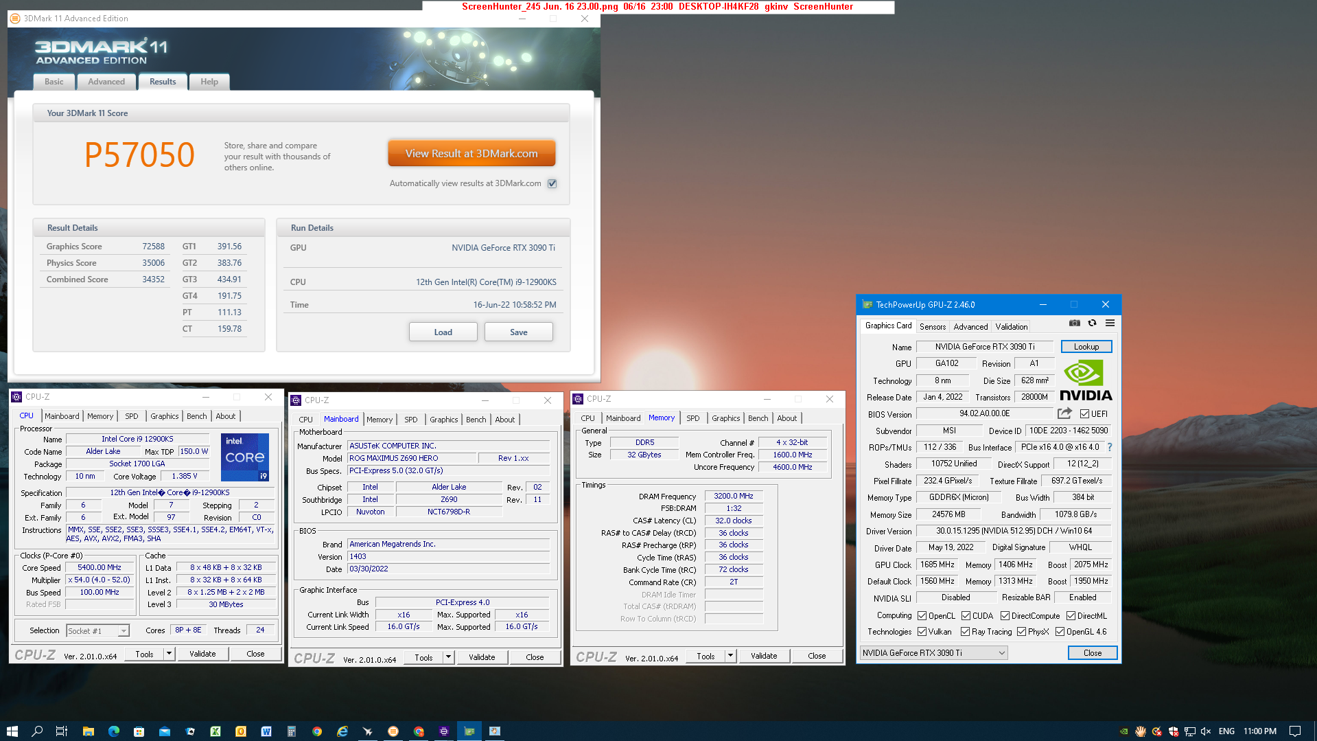This screenshot has width=1317, height=741.
Task: Open taskbar search magnifier
Action: 37,731
